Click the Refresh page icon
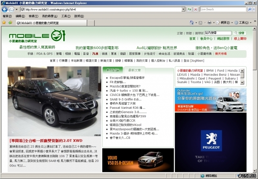 [x=189, y=9]
